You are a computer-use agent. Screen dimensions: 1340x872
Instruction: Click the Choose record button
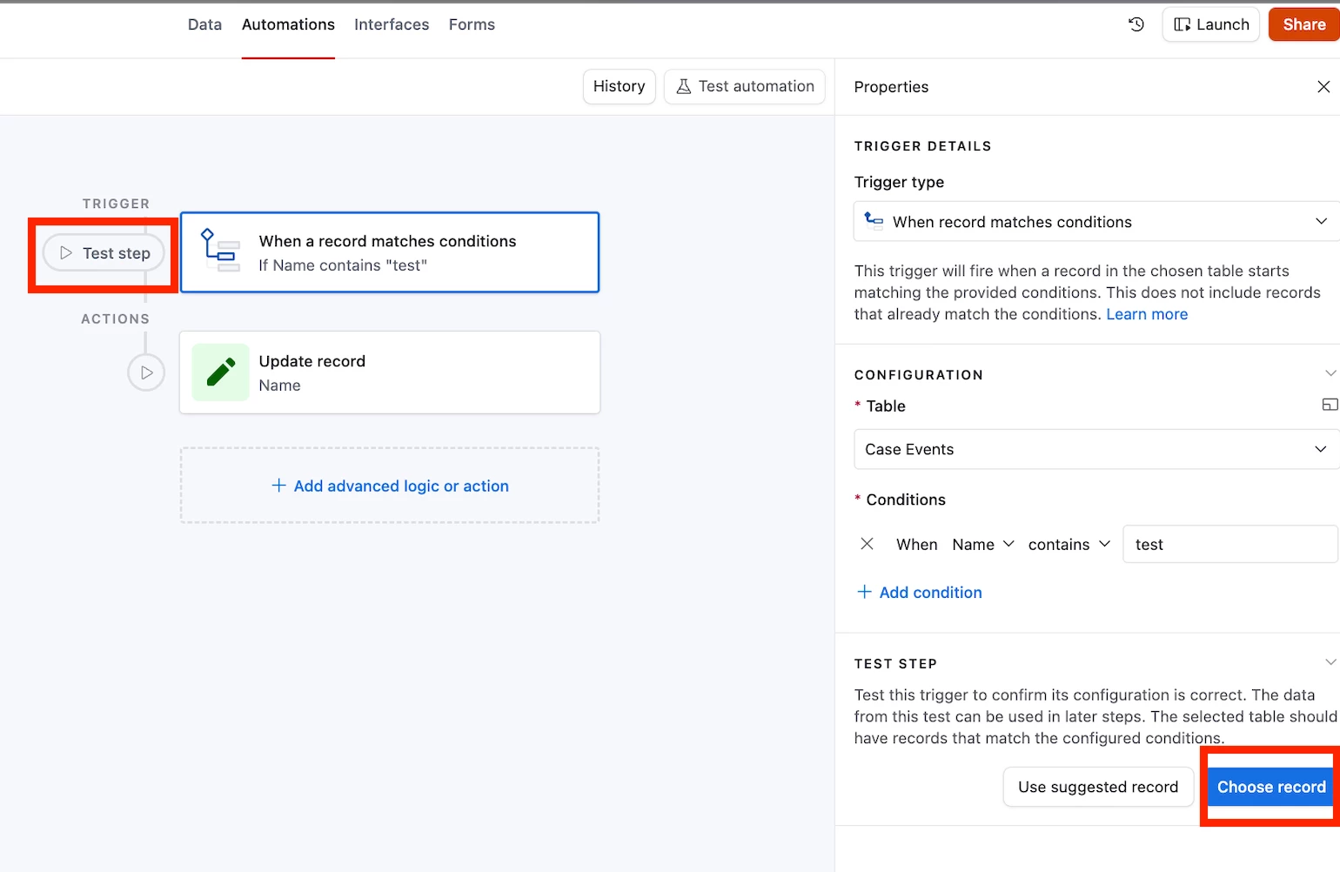coord(1270,787)
